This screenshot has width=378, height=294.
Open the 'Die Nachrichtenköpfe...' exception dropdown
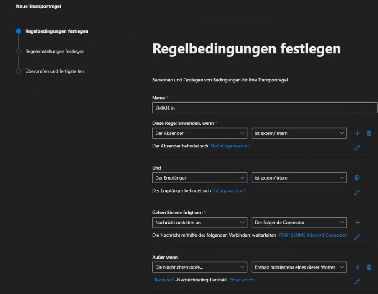tap(199, 267)
